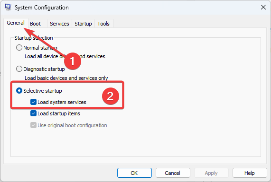Click the Use original boot configuration checkbox

pos(33,125)
